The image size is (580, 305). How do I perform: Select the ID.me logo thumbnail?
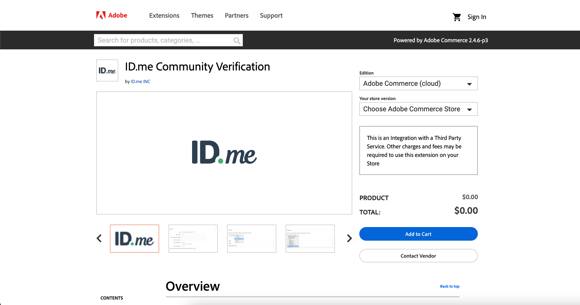click(x=135, y=239)
